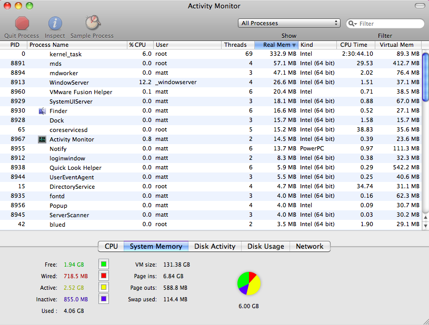The image size is (429, 325).
Task: Select the UserEventAgent process row
Action: tap(211, 177)
